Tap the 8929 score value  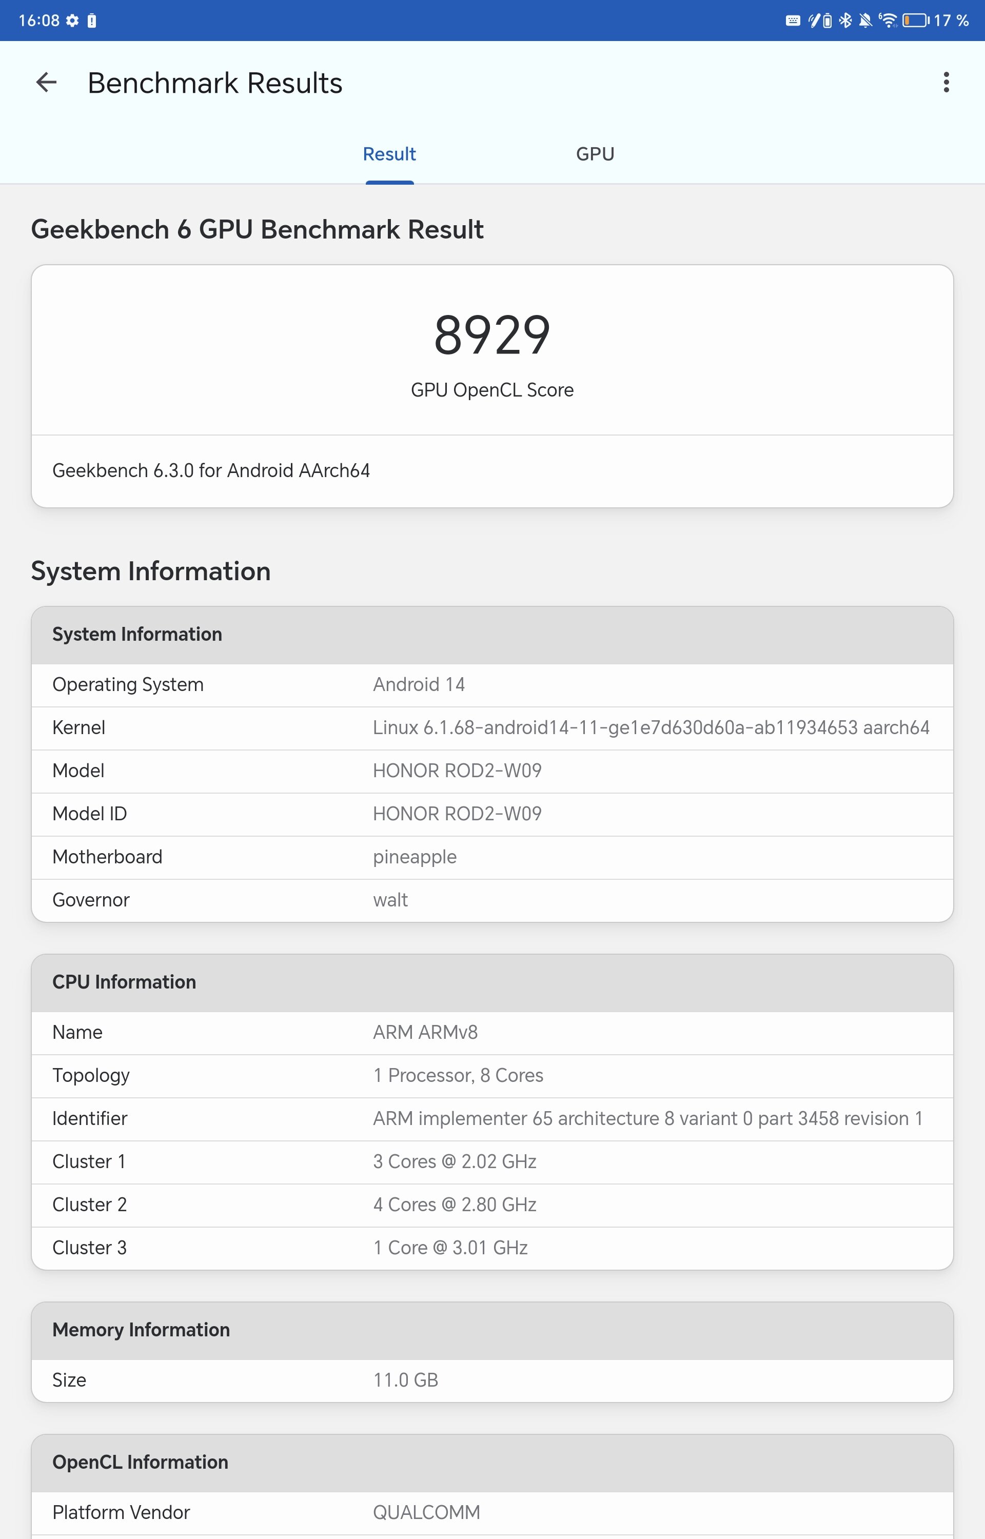tap(492, 335)
